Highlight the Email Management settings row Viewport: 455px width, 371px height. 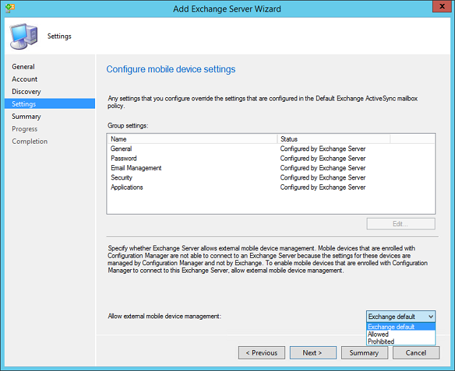pyautogui.click(x=136, y=168)
